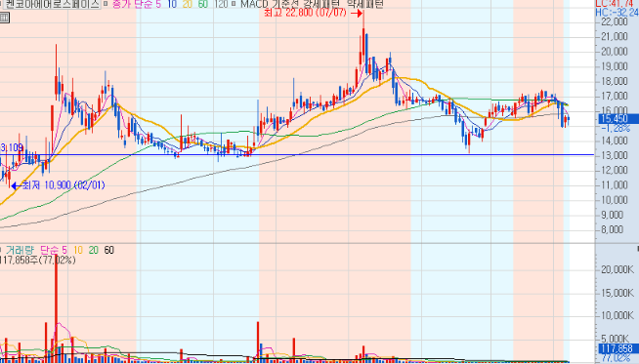Click the 18,000 price axis label

click(x=615, y=81)
